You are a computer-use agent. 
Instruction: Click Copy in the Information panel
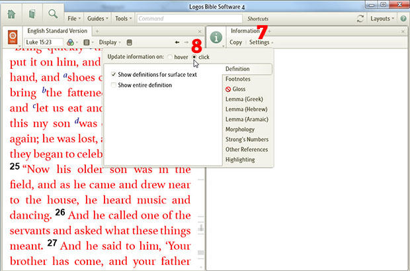235,42
